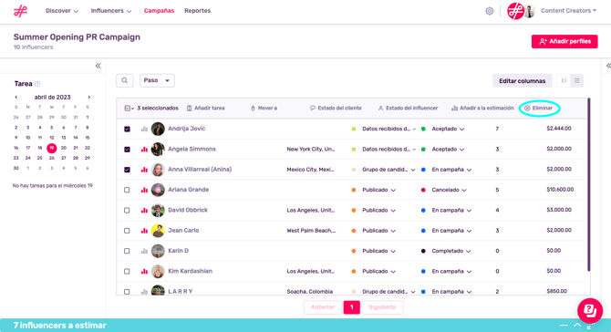
Task: Check Kim Kardashian row checkbox
Action: (127, 271)
